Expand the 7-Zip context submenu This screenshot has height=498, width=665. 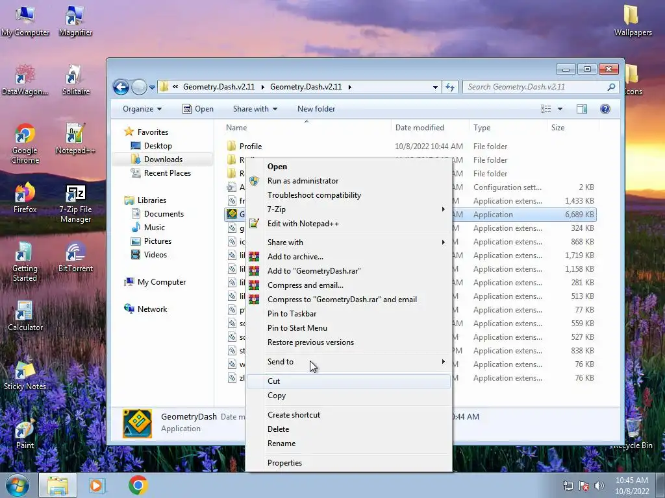tap(349, 209)
